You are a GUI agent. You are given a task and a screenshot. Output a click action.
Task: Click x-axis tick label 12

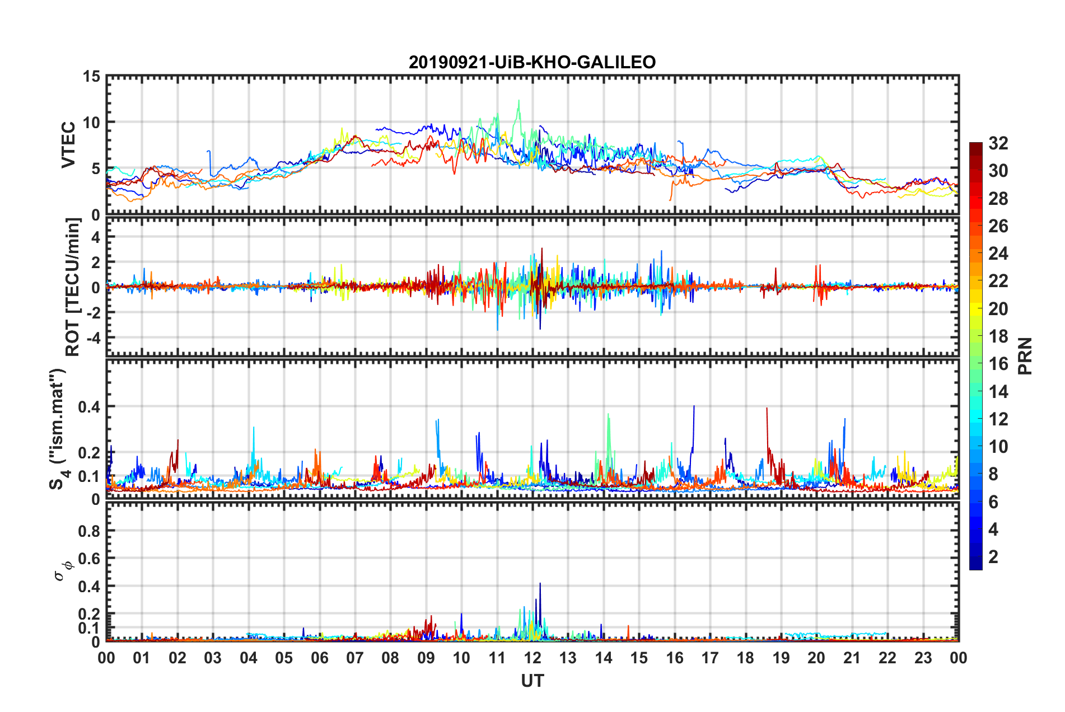532,658
